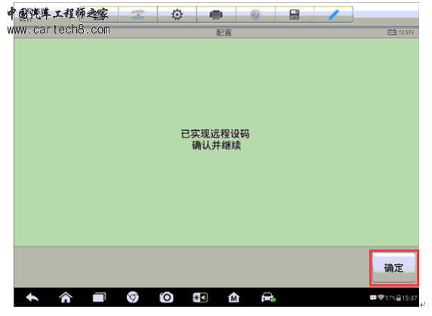This screenshot has width=432, height=316.
Task: Confirm with the 确定 button
Action: (x=394, y=268)
